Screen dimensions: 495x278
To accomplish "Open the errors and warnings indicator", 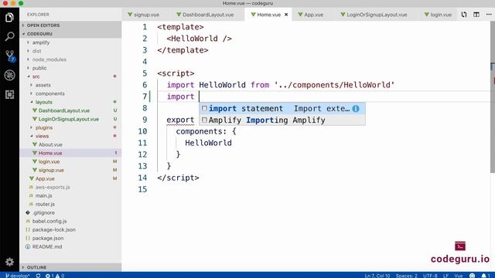I will [x=55, y=276].
